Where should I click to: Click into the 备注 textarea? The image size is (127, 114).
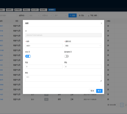pos(63,78)
